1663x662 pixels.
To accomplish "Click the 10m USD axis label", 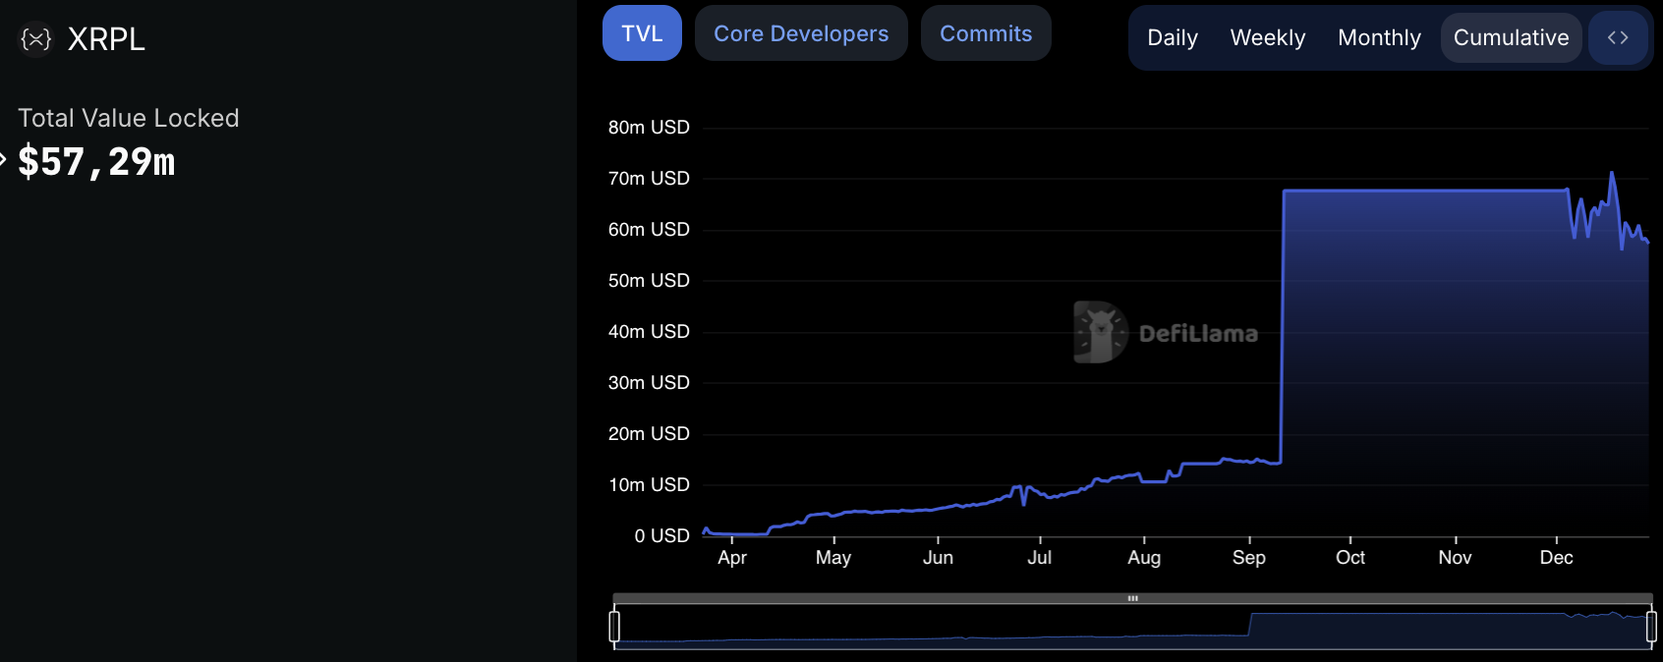I will pos(649,485).
